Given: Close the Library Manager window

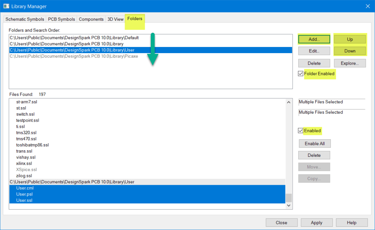Looking at the screenshot, I should pos(367,6).
